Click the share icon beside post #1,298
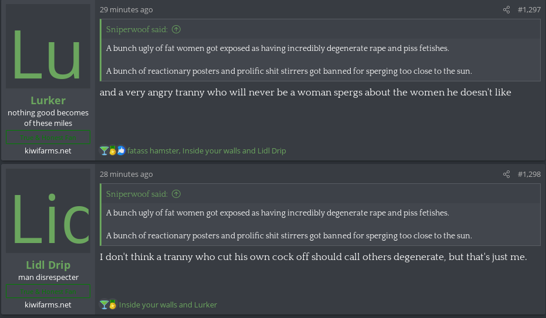This screenshot has height=318, width=546. [507, 175]
